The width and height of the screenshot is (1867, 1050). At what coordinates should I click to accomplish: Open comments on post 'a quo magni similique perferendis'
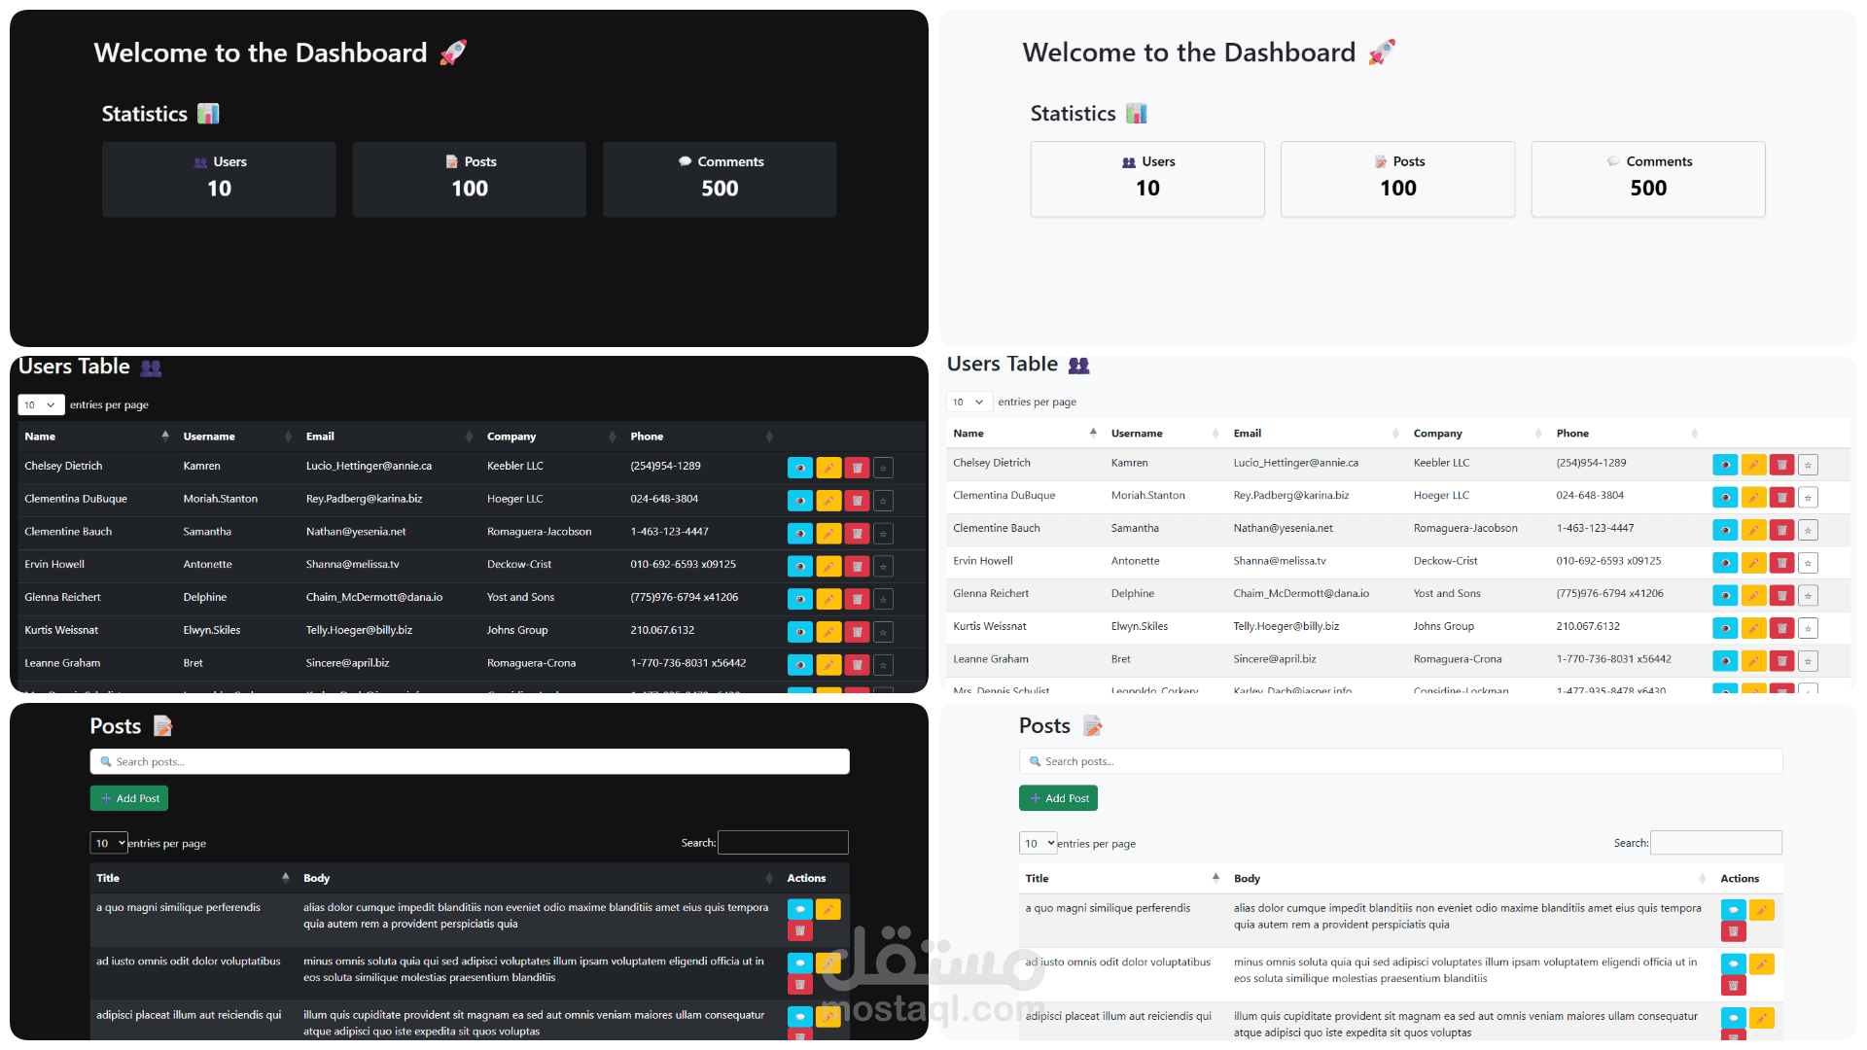coord(799,909)
